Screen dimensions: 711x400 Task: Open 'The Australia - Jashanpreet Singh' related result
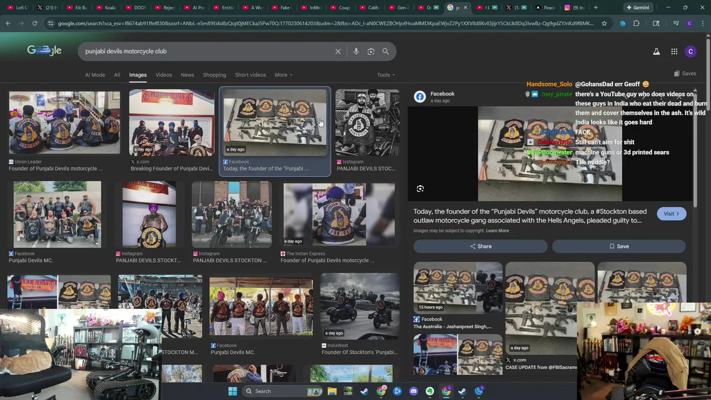coord(452,327)
